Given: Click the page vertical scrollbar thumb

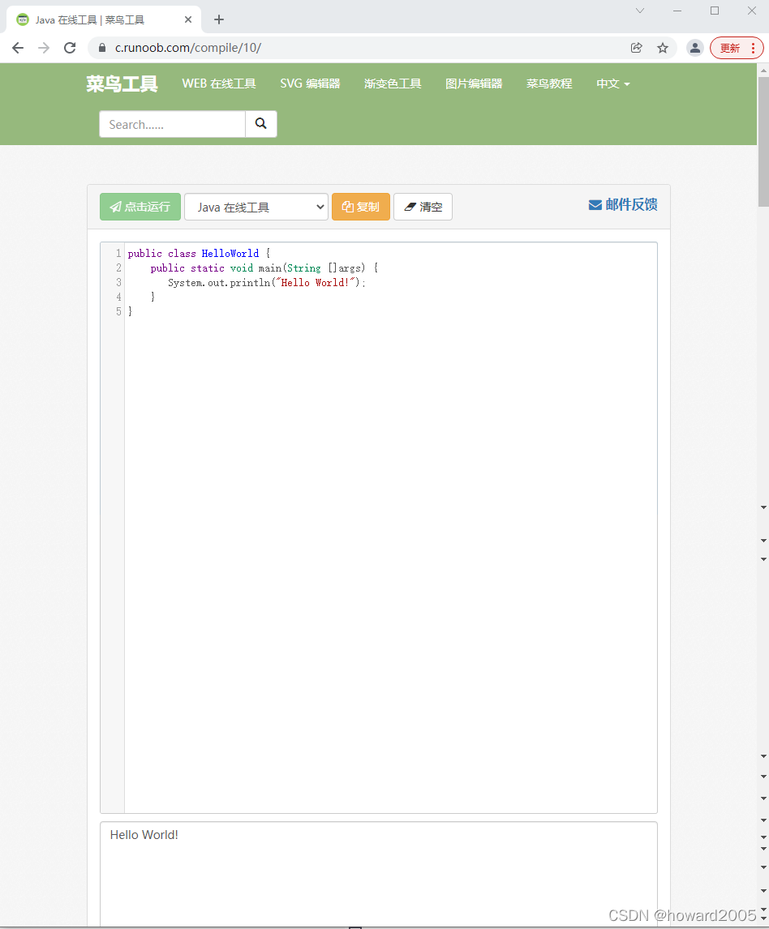Looking at the screenshot, I should [x=763, y=141].
